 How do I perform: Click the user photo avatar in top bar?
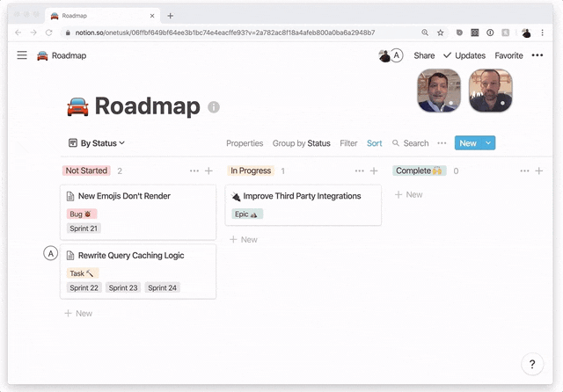(384, 56)
